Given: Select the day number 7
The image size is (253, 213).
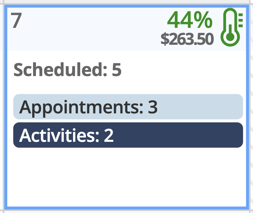Looking at the screenshot, I should pos(16,21).
